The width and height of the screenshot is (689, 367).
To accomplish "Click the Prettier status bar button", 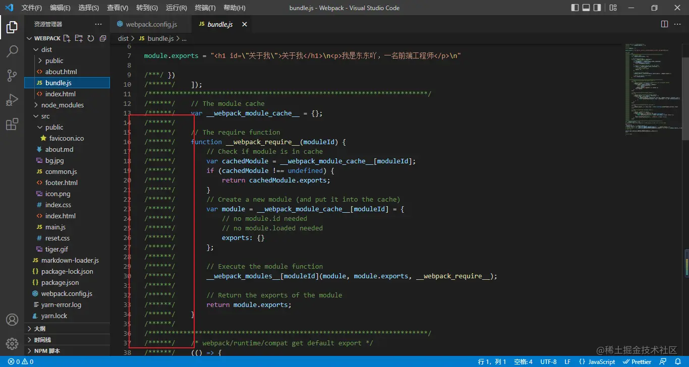I will coord(638,361).
